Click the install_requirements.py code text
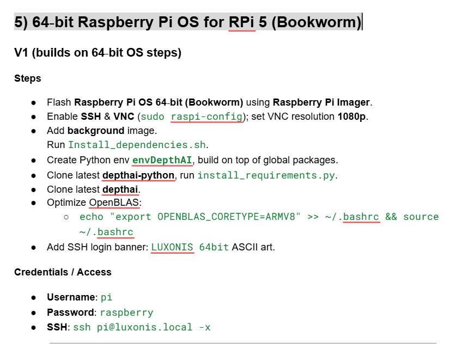455x362 pixels. (x=266, y=175)
